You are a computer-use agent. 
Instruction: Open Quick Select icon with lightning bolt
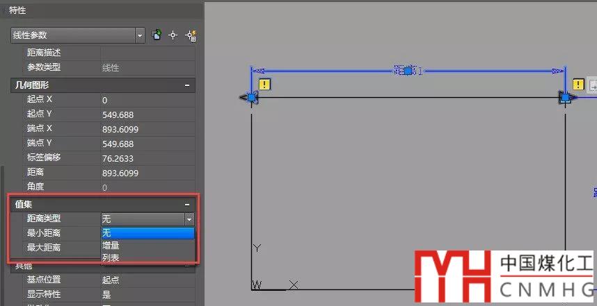[191, 35]
